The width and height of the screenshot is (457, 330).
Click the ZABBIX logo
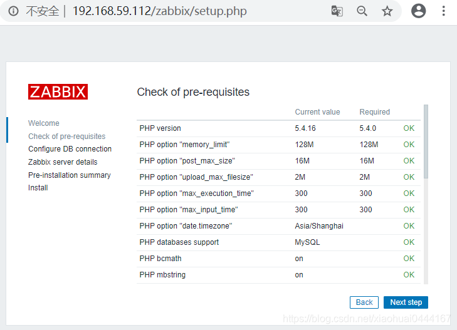(58, 91)
